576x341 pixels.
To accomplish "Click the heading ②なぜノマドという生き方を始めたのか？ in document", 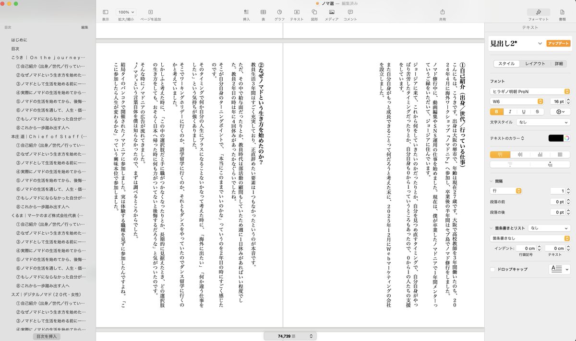I will pyautogui.click(x=262, y=113).
